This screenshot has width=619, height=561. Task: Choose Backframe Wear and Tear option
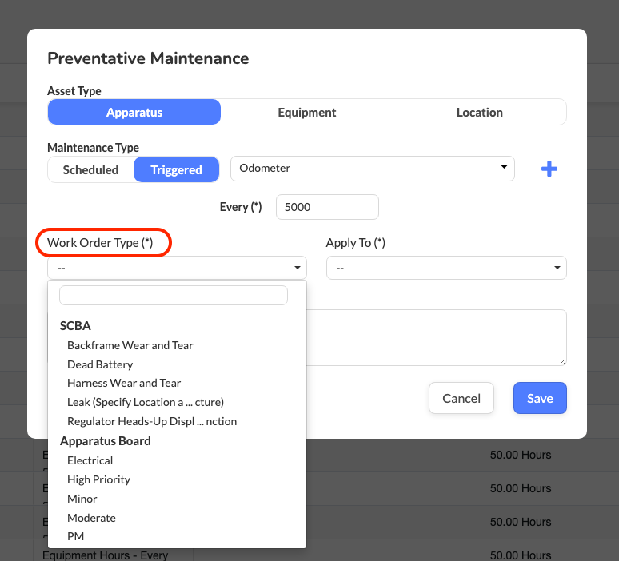coord(130,345)
